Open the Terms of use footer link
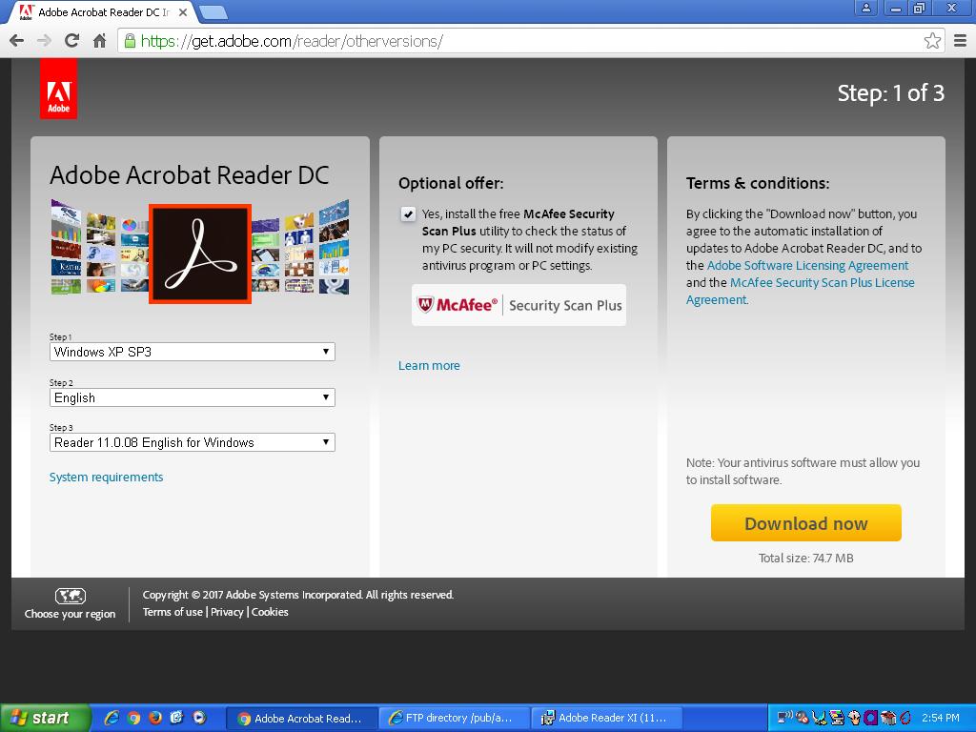 pos(173,612)
